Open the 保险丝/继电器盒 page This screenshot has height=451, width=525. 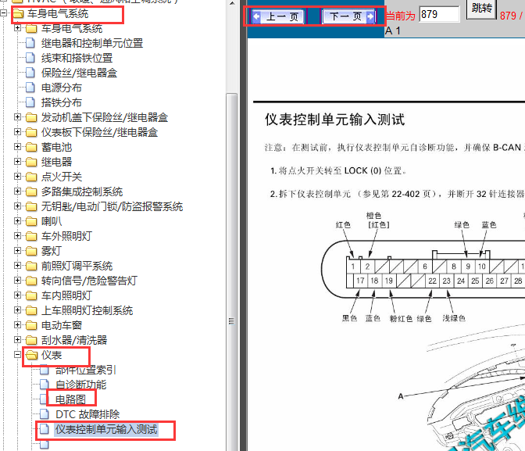point(79,73)
